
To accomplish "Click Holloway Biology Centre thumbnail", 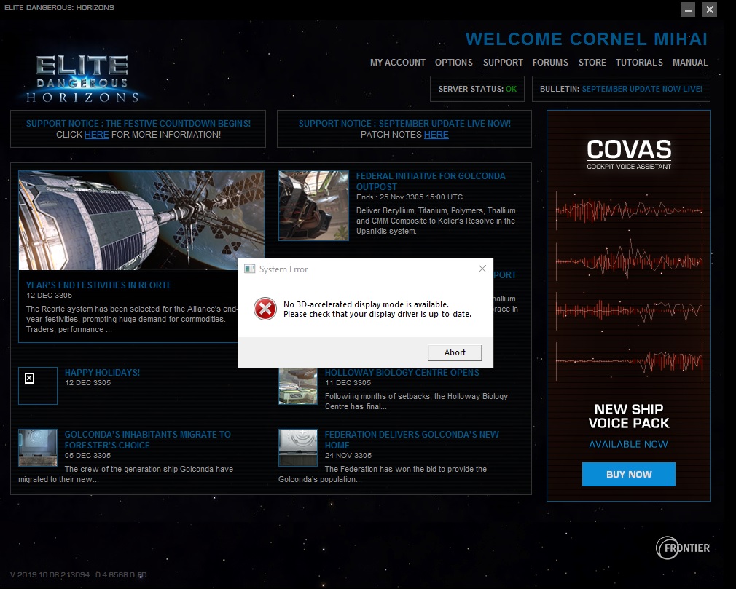I will point(297,386).
